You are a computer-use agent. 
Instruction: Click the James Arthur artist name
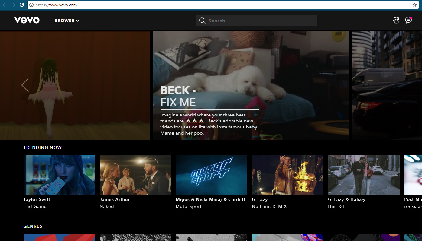(x=115, y=199)
